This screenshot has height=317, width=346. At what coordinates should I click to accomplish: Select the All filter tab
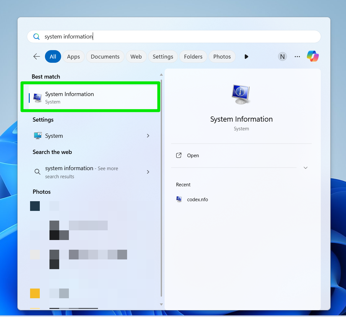(53, 57)
